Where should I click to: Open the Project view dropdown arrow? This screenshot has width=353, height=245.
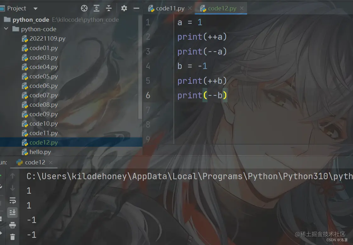35,9
